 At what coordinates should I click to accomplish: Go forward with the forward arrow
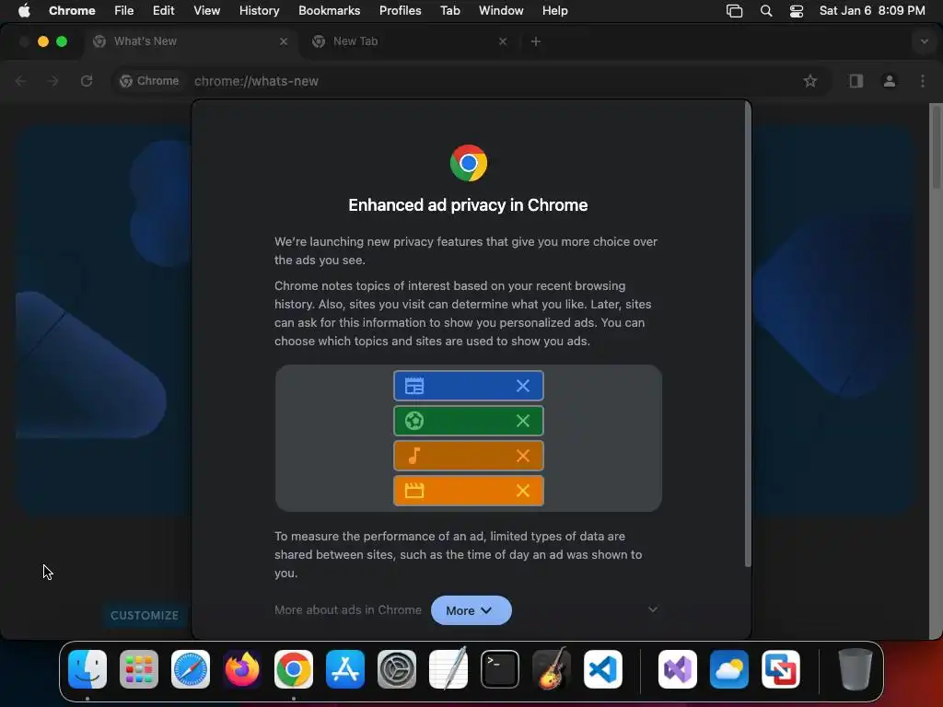pos(53,81)
